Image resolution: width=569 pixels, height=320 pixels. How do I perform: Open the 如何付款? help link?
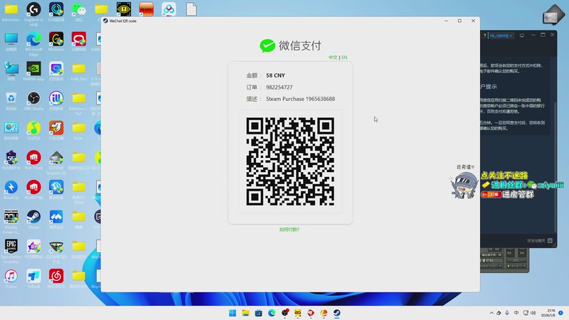tap(289, 230)
